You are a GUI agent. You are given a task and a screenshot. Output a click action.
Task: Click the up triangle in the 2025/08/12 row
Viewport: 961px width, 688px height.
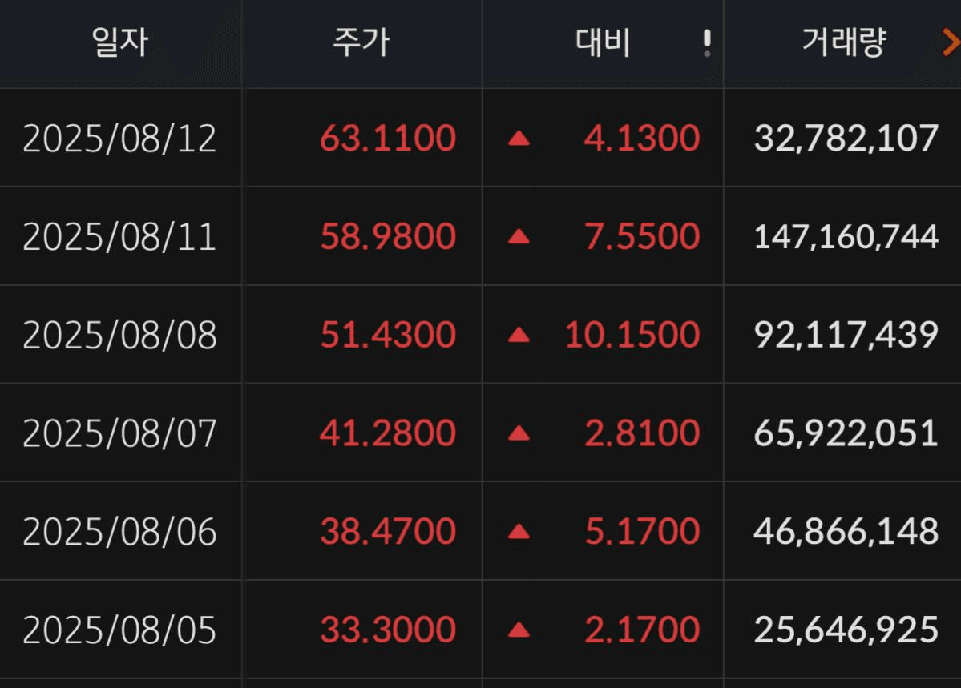pos(519,139)
